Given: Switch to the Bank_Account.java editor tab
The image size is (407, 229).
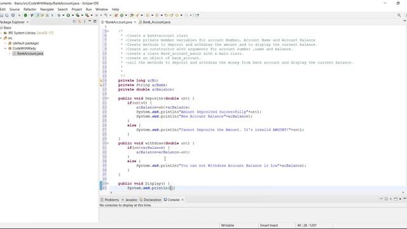Looking at the screenshot, I should click(155, 22).
